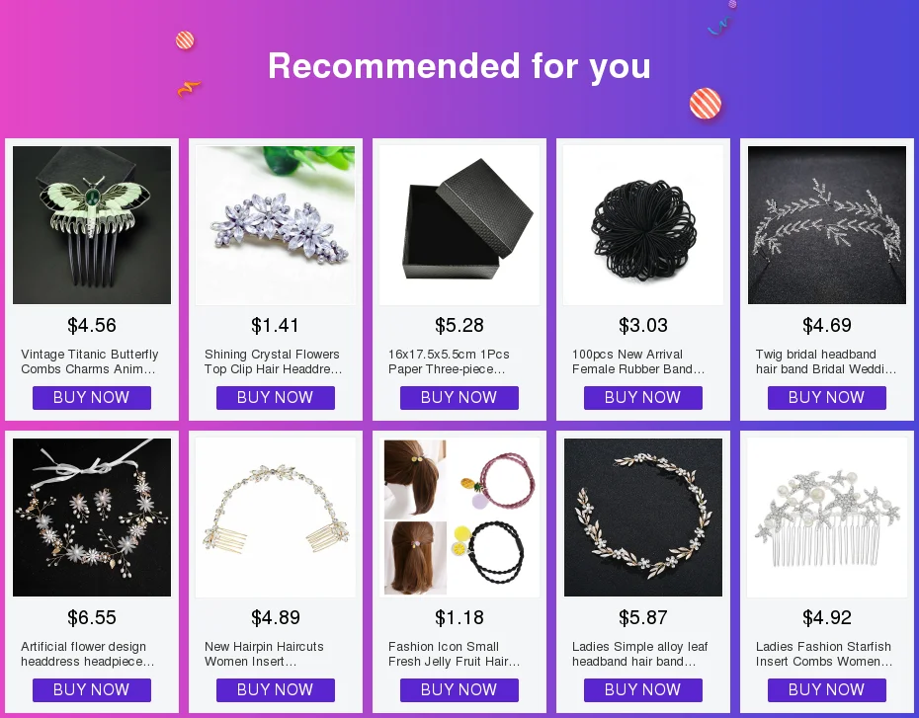Click the $4.92 starfish comb price
The image size is (919, 718).
click(x=827, y=617)
